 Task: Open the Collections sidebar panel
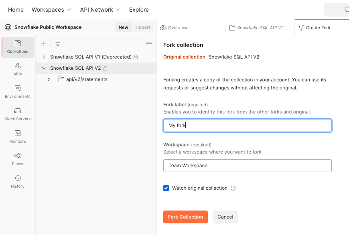(18, 47)
